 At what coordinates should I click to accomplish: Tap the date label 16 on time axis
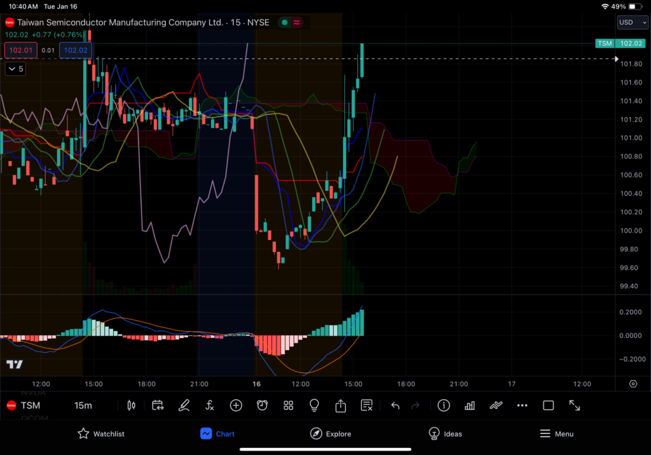coord(257,384)
